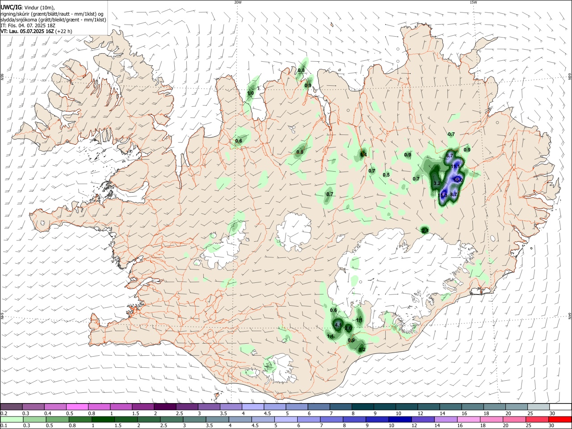This screenshot has width=572, height=429.
Task: Click the 0.5 precipitation value label
Action: click(x=386, y=175)
